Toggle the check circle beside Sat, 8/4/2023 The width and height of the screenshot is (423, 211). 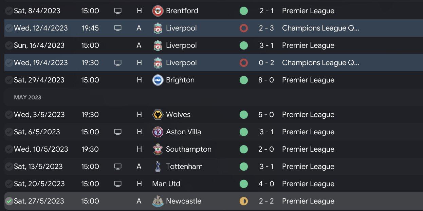point(9,11)
